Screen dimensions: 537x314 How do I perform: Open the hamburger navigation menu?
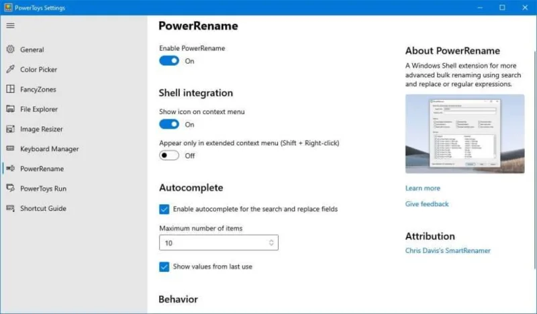[10, 25]
